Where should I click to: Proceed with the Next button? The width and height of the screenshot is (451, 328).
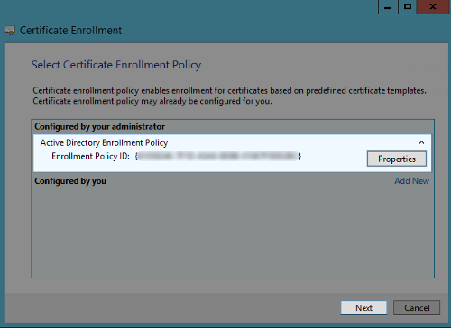[x=364, y=308]
